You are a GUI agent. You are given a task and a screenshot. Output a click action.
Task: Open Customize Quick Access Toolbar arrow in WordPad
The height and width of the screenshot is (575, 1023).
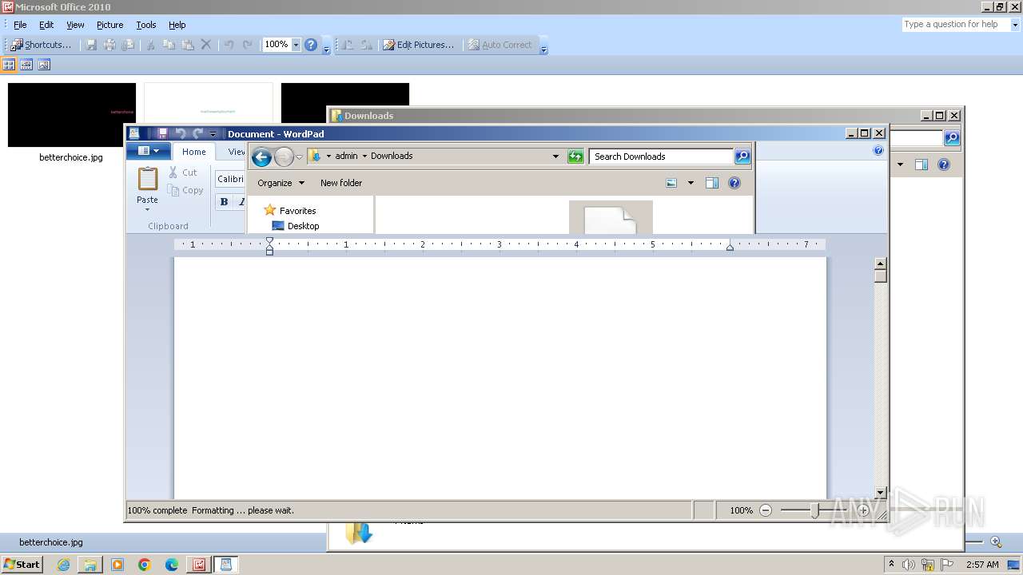point(213,134)
